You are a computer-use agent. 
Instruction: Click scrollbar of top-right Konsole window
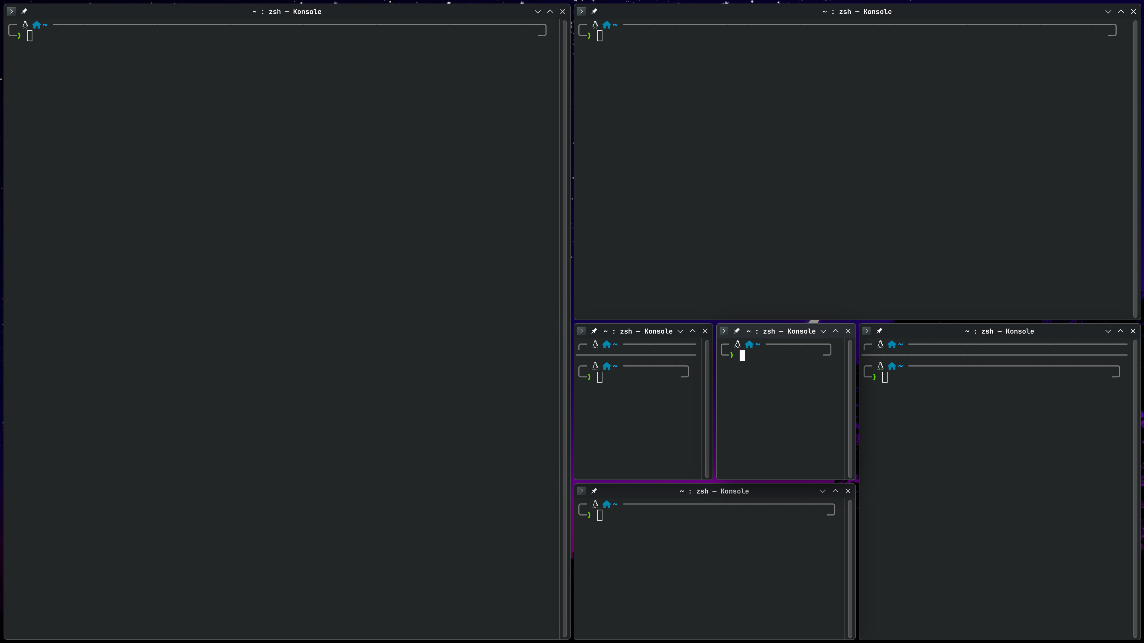click(x=1135, y=169)
